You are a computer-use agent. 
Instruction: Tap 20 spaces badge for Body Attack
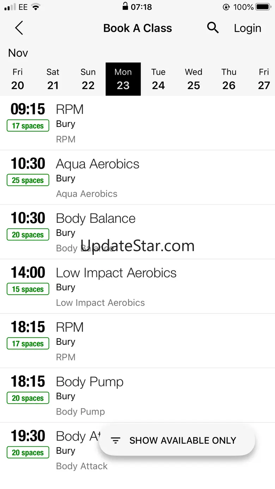point(28,453)
